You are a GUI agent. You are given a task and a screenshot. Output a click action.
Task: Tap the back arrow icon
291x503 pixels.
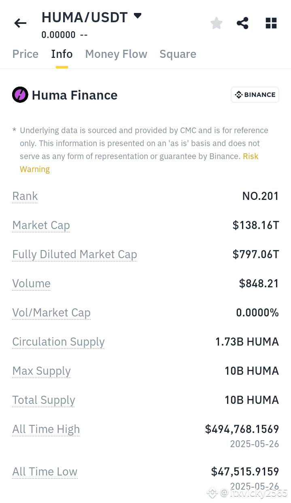[20, 23]
